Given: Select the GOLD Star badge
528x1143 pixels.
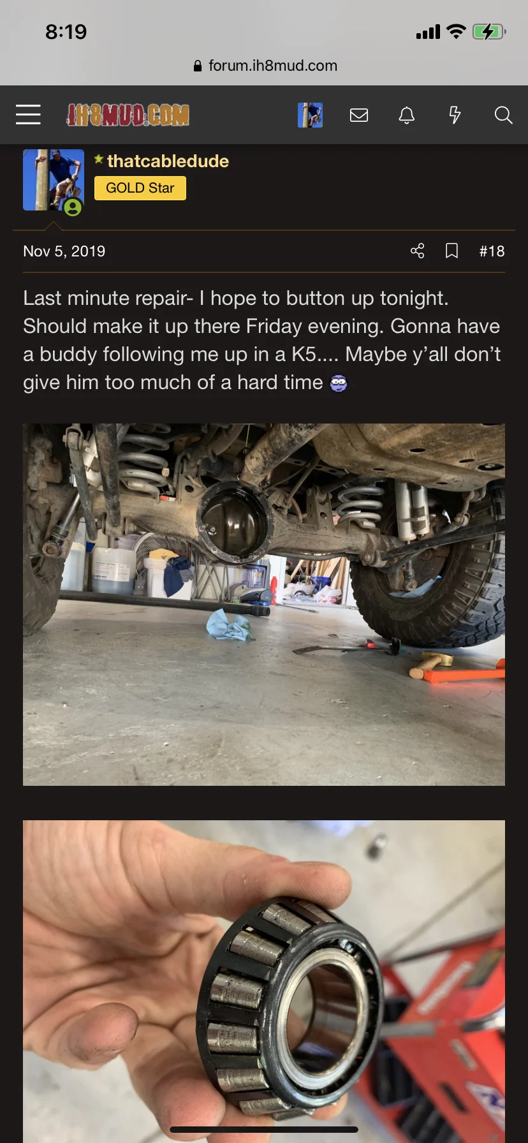Looking at the screenshot, I should pyautogui.click(x=140, y=188).
